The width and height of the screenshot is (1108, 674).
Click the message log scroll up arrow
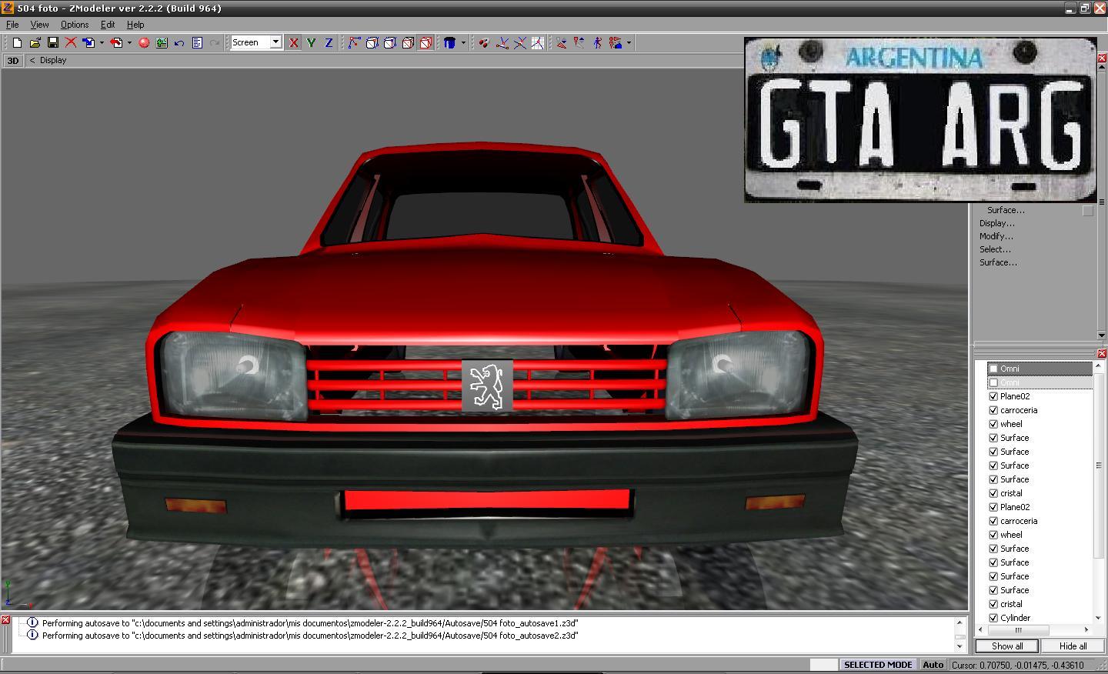coord(959,622)
